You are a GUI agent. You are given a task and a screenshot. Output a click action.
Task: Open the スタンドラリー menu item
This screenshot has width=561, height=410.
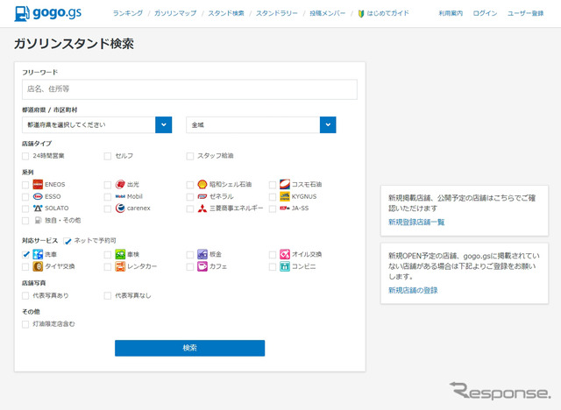[277, 13]
